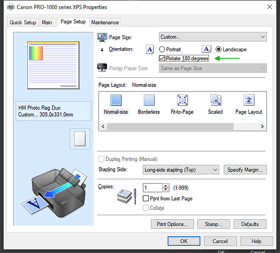280x253 pixels.
Task: Click the layout list horizontal scrollbar thumb
Action: [170, 126]
